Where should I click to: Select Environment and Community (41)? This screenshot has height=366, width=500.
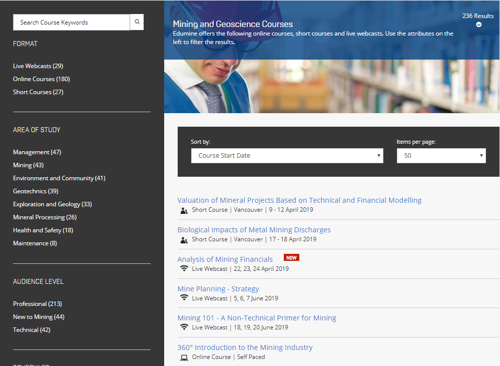[60, 178]
